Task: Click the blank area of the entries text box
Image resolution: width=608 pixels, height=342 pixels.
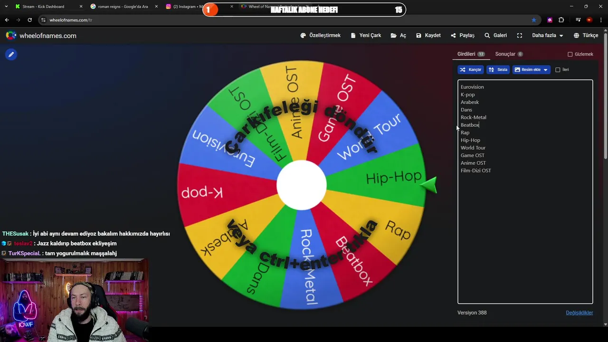Action: coord(525,237)
